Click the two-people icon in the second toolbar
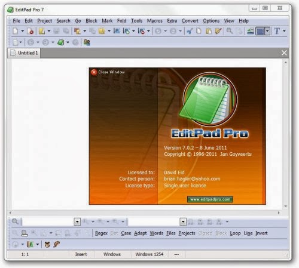The height and width of the screenshot is (268, 299). [87, 42]
